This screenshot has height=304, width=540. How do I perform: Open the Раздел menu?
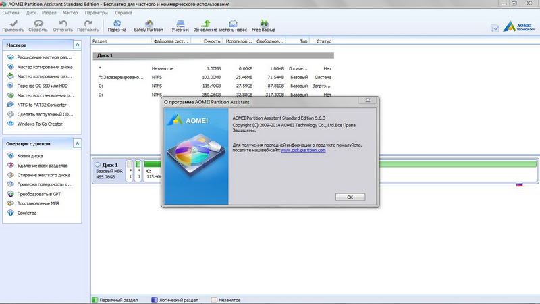coord(49,13)
